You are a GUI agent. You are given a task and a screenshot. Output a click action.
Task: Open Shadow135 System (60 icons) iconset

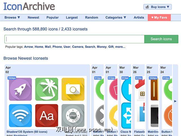(x=27, y=132)
